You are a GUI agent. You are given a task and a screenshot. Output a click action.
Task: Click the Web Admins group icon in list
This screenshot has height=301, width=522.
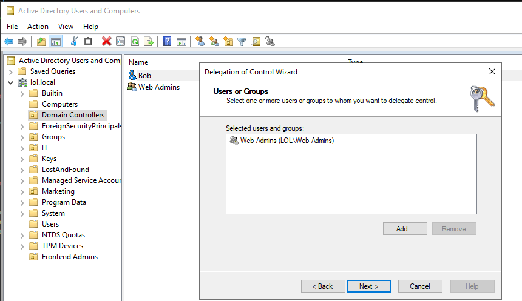pos(132,87)
